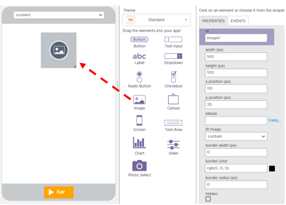Select the Screen element icon
This screenshot has height=205, width=286.
(139, 120)
